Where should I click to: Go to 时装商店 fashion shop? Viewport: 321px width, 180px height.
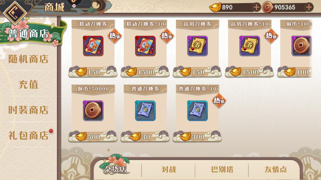(x=29, y=110)
